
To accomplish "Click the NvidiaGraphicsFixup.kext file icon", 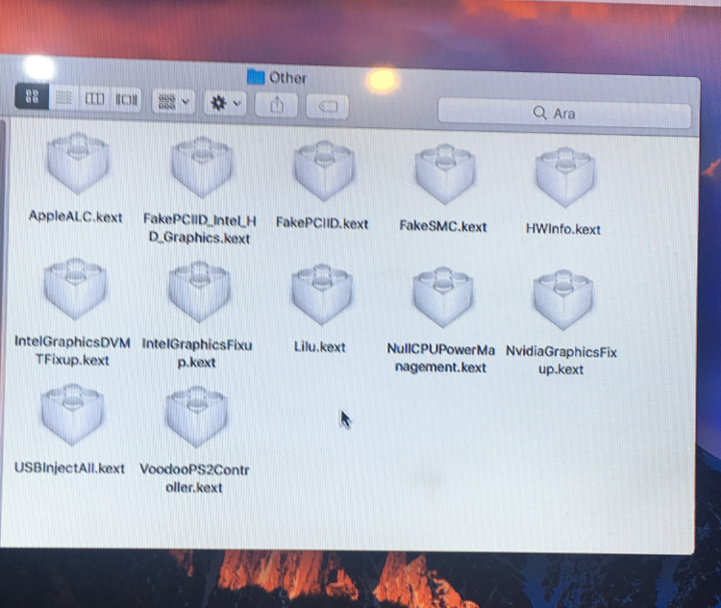I will [x=562, y=301].
